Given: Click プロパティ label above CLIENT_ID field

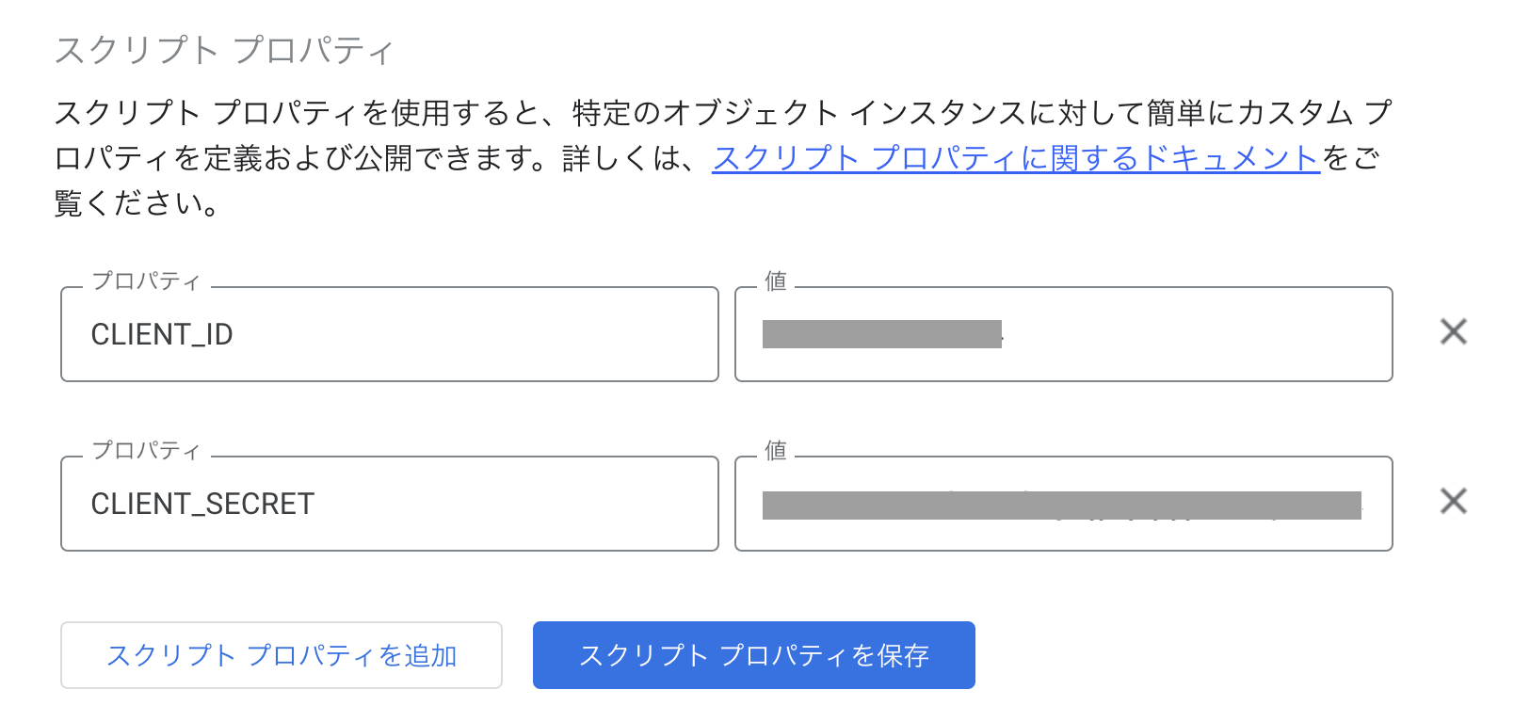Looking at the screenshot, I should (x=146, y=281).
